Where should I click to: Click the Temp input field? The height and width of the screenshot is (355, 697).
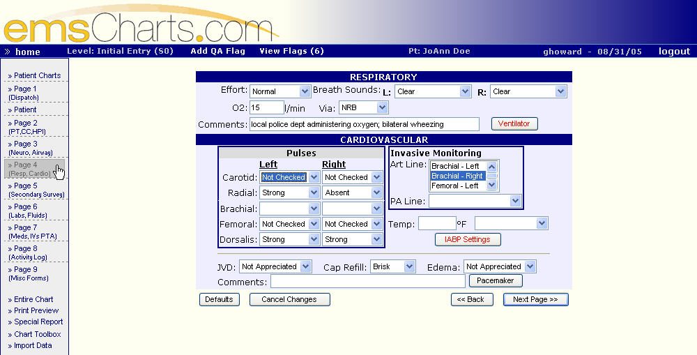pos(437,223)
